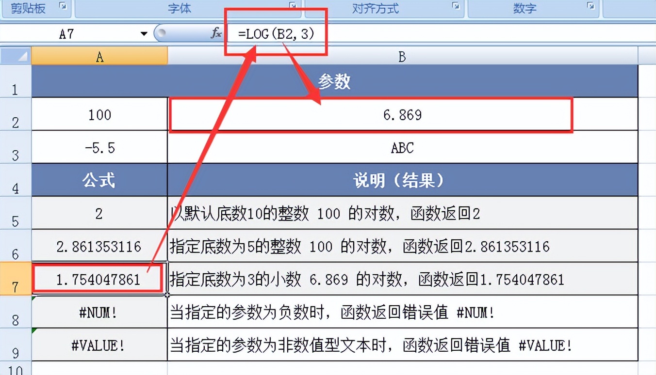Click the Insert Function fx icon

[x=216, y=33]
